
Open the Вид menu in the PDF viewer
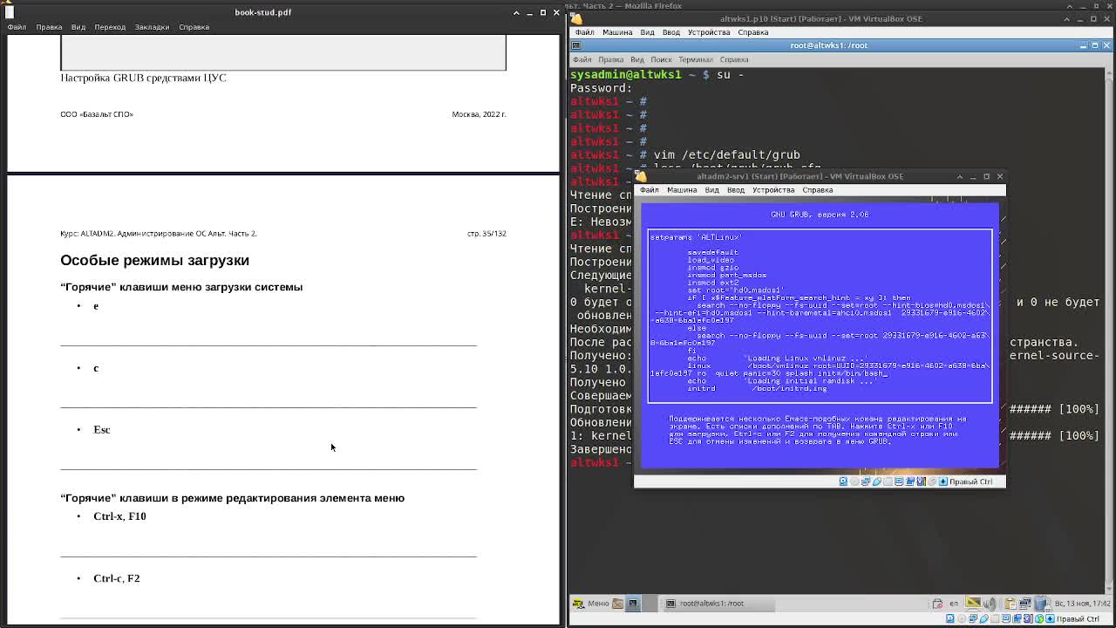click(x=78, y=27)
